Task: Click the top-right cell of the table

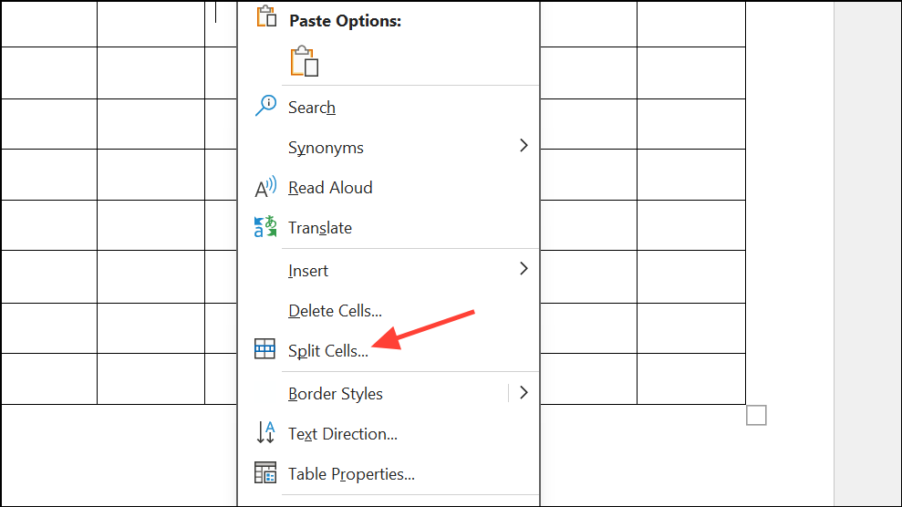Action: click(x=691, y=23)
